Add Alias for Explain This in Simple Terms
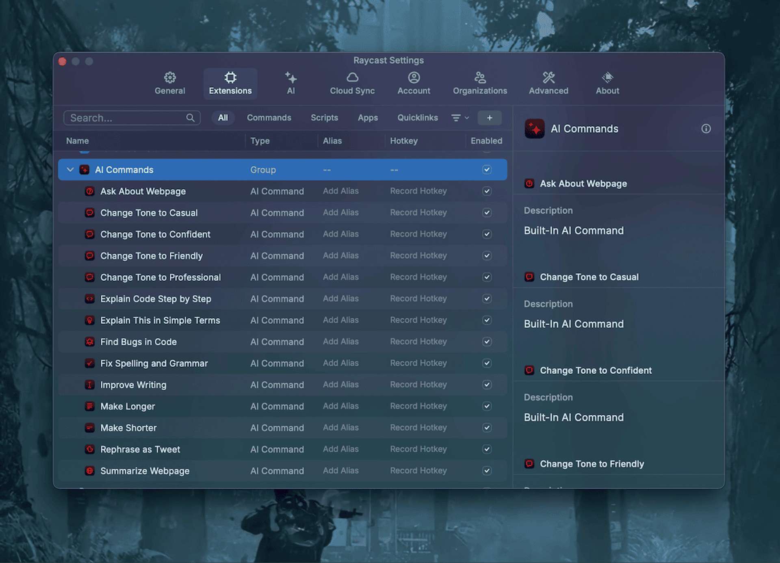 pyautogui.click(x=340, y=320)
